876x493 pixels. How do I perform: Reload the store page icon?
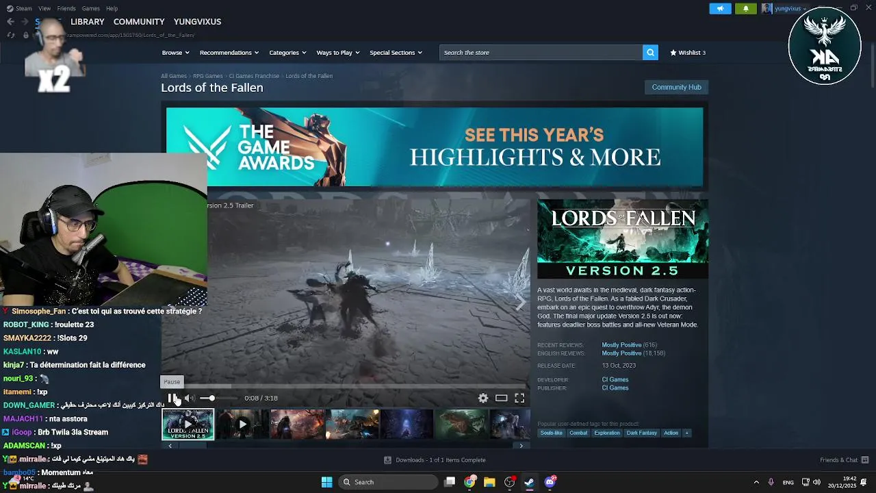[x=10, y=35]
